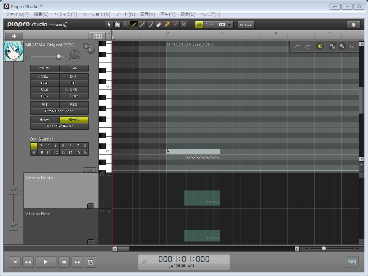
Task: Toggle the vibrato pitch curve icon
Action: [x=307, y=46]
